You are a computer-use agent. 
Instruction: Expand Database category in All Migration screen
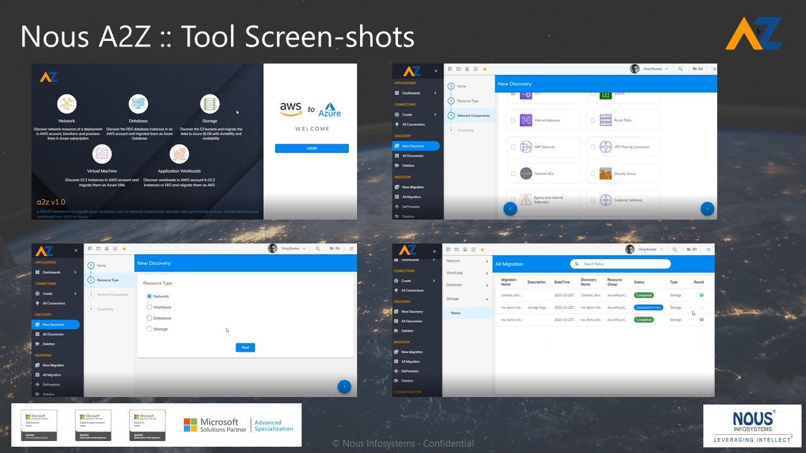(x=467, y=285)
